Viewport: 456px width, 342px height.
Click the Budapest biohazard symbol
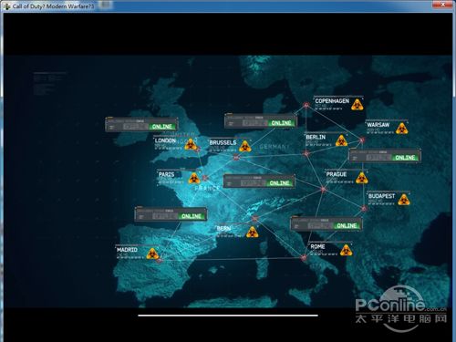[404, 200]
